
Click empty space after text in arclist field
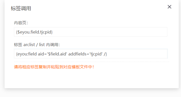pyautogui.click(x=137, y=54)
